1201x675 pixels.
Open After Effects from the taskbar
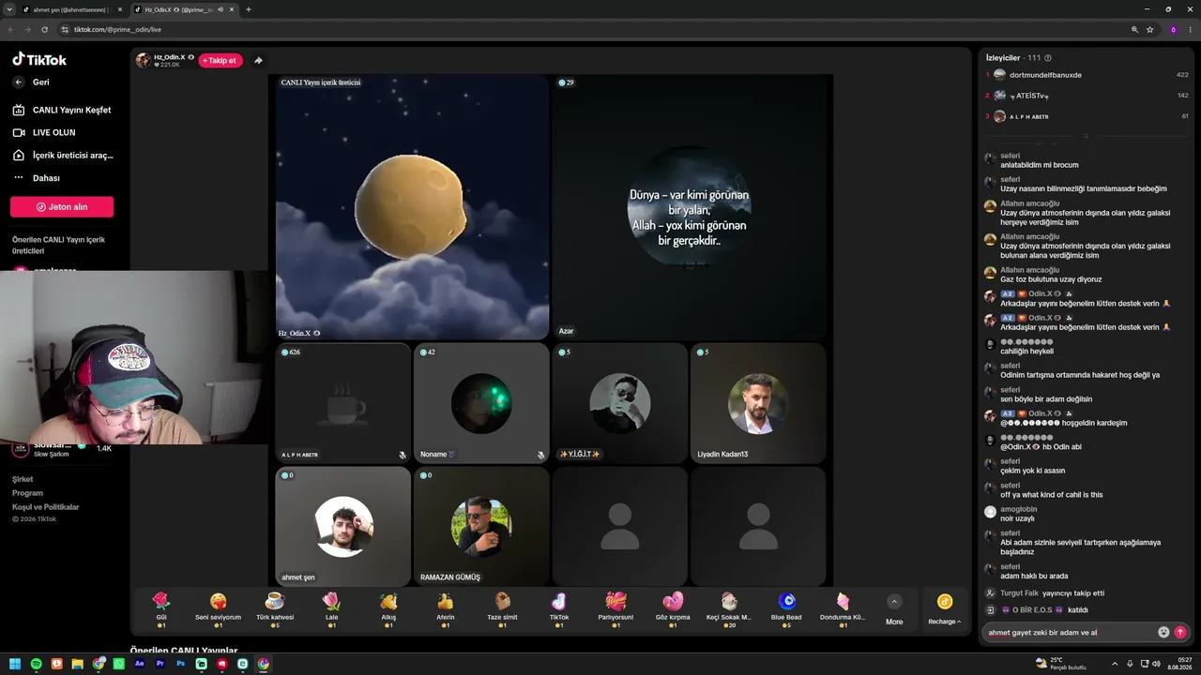pos(140,664)
